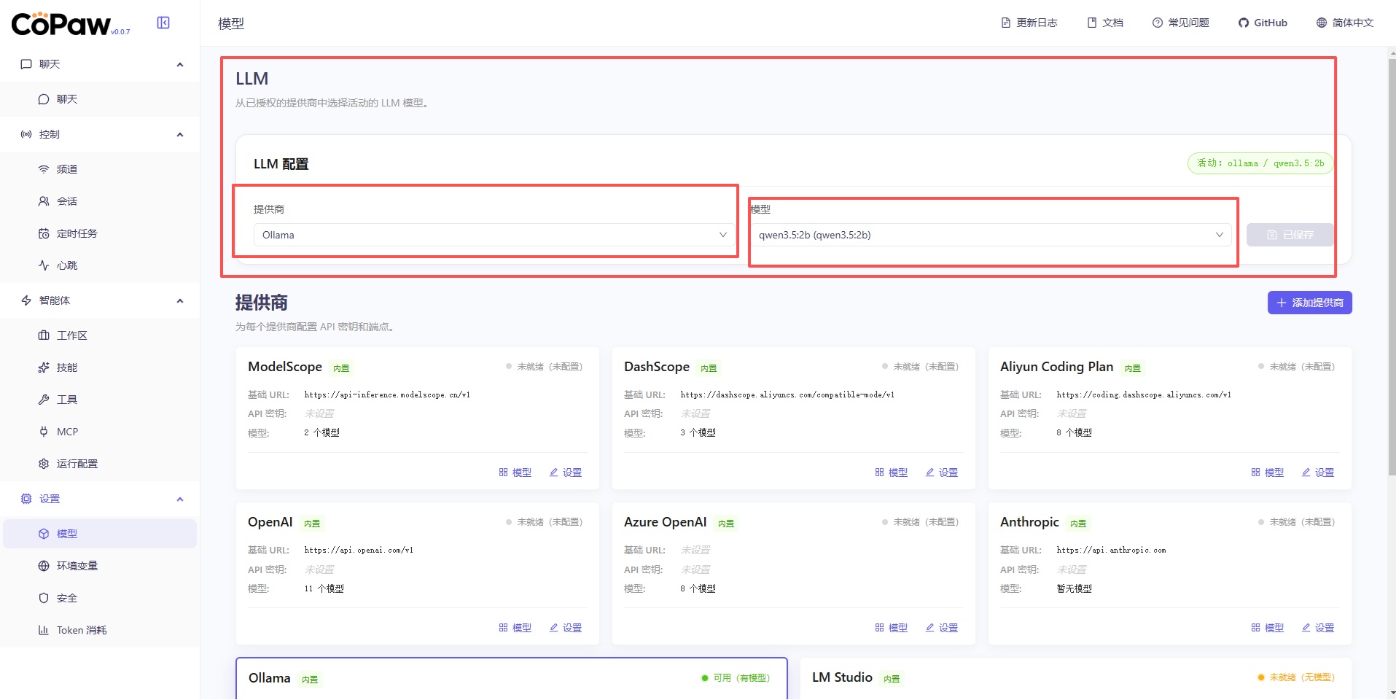Open the 频道 channels page
Viewport: 1396px width, 700px height.
(x=67, y=169)
